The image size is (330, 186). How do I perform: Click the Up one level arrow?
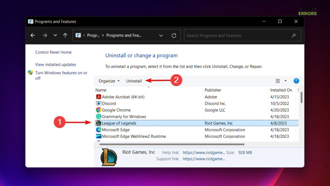pos(65,36)
